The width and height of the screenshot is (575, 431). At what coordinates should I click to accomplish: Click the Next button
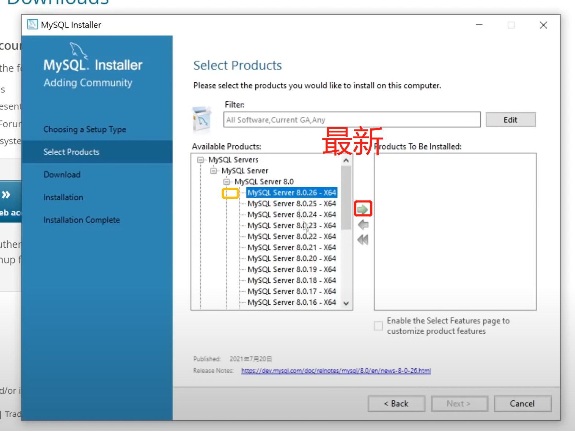pyautogui.click(x=459, y=404)
